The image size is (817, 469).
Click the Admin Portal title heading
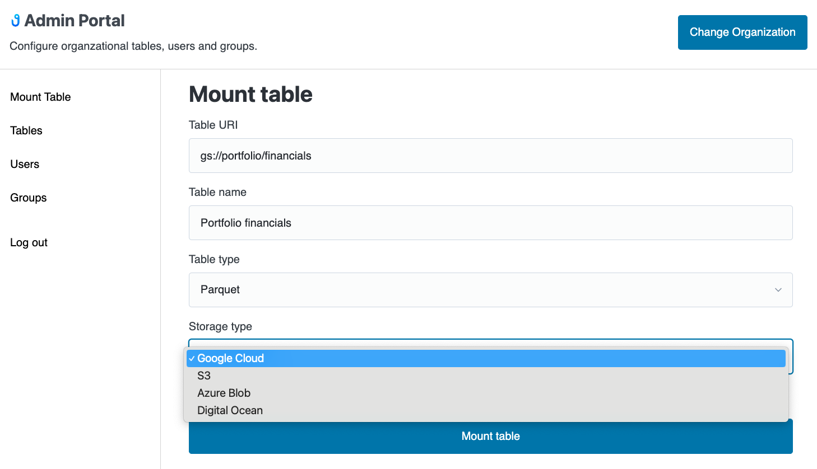tap(75, 21)
